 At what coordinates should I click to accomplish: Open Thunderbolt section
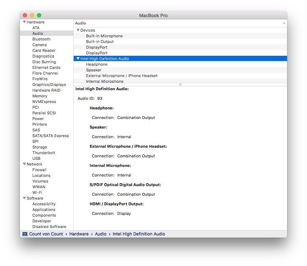44,153
